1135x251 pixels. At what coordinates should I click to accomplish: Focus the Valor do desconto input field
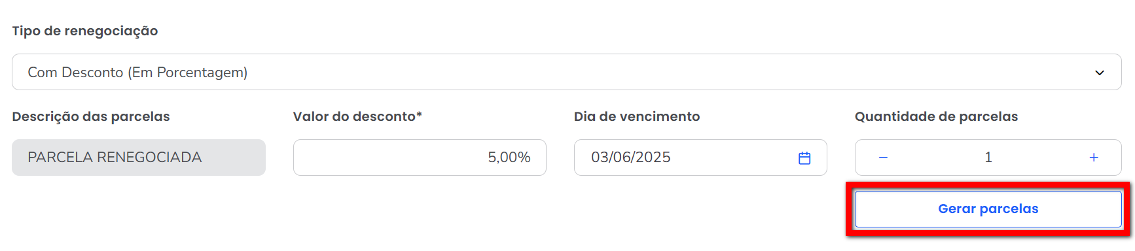[x=420, y=158]
